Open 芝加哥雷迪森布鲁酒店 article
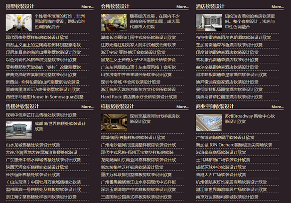This screenshot has height=203, width=291. click(229, 45)
